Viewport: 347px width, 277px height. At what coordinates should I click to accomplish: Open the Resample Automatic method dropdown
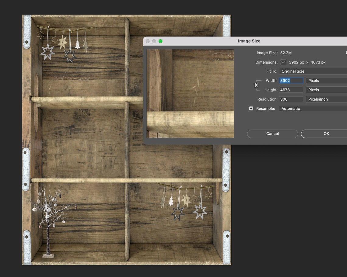click(313, 109)
